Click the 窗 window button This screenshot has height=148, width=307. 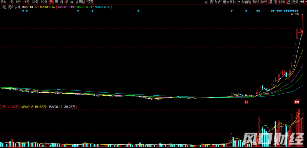[x=276, y=2]
